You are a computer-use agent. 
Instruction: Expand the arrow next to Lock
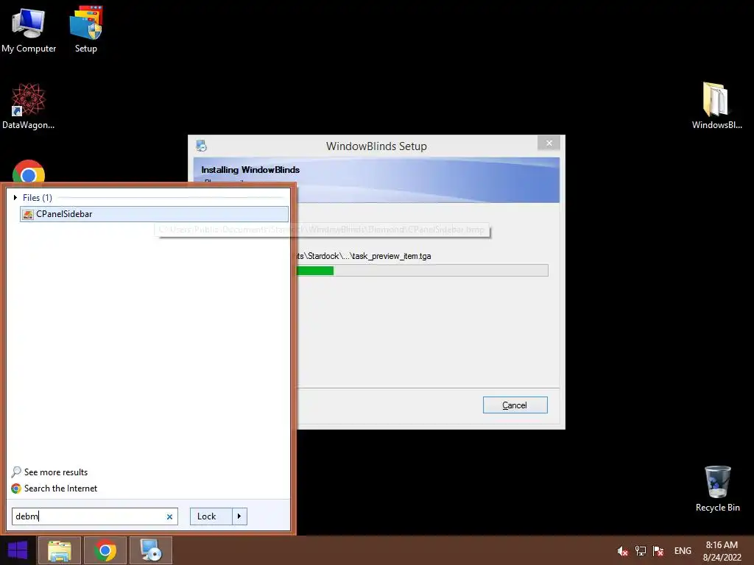[239, 516]
